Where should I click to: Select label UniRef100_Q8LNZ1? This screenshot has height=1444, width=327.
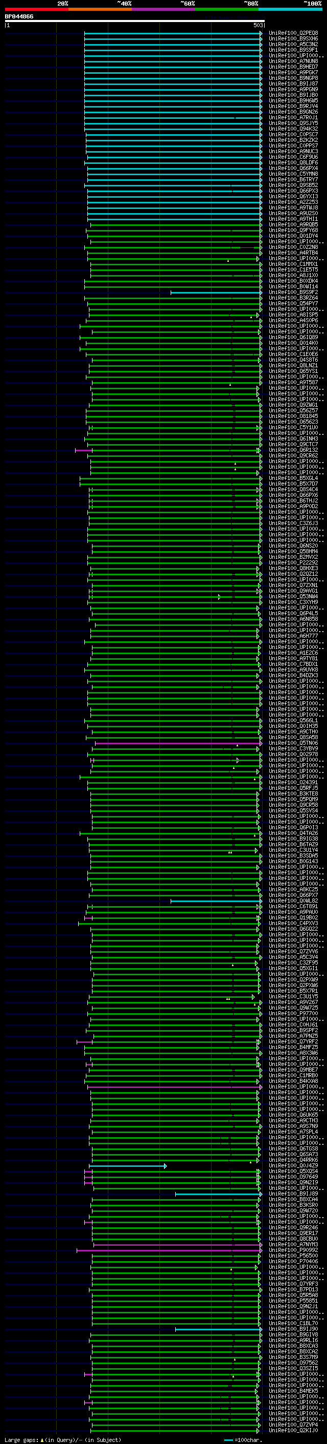293,366
